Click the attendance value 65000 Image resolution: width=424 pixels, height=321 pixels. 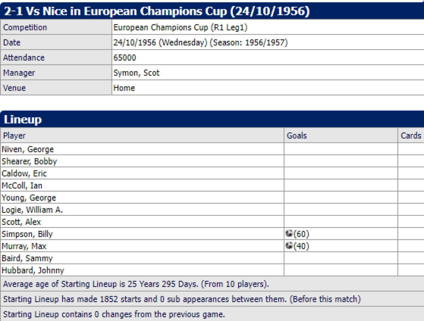(x=125, y=58)
